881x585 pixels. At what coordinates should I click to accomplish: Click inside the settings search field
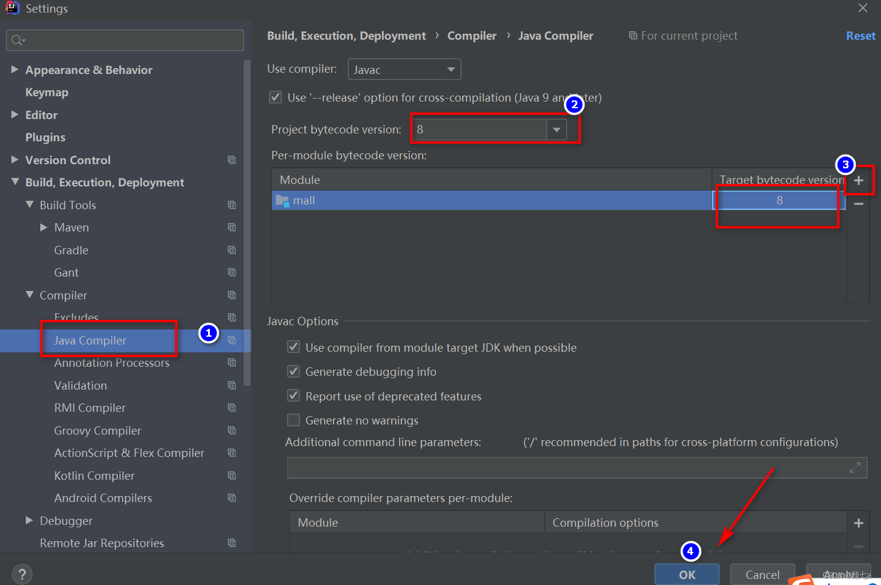(x=125, y=40)
